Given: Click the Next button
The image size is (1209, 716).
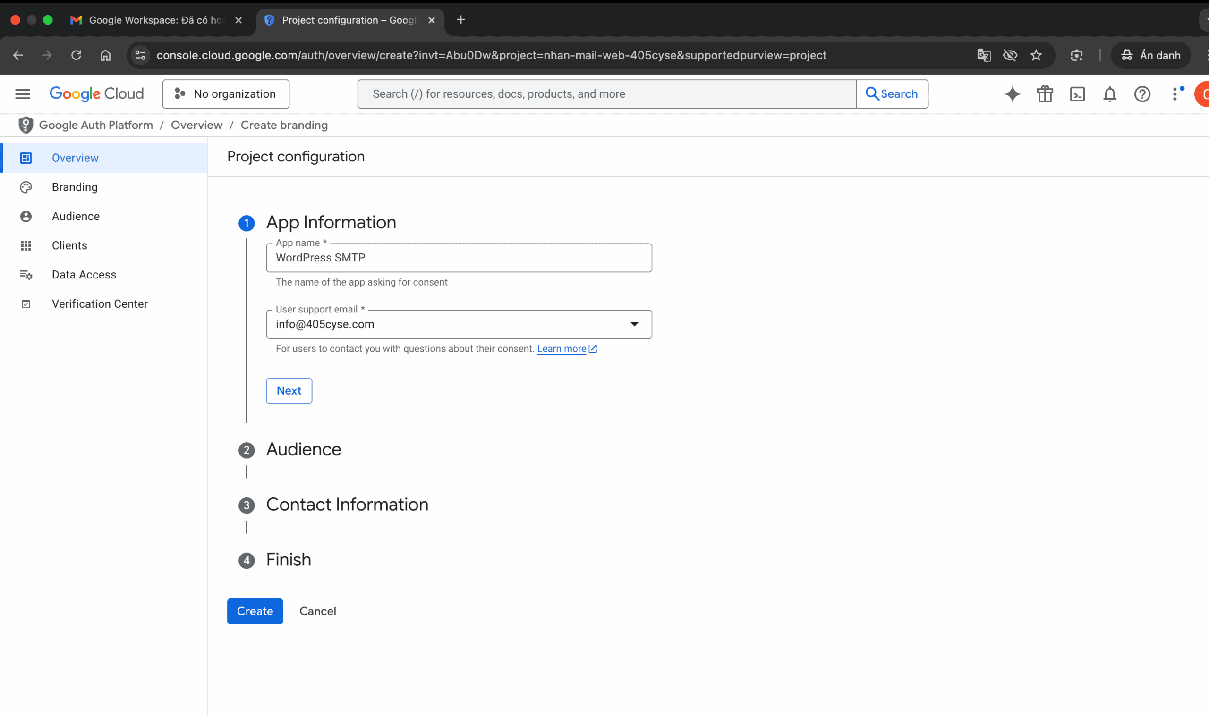Looking at the screenshot, I should 289,391.
